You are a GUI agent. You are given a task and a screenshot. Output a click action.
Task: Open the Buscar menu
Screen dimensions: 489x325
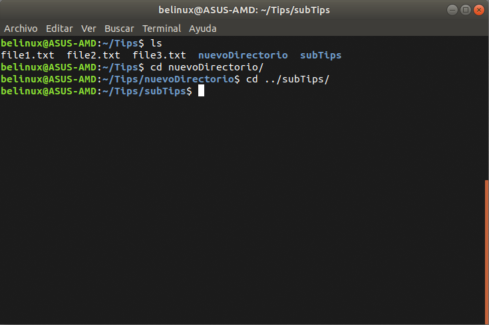pos(119,29)
